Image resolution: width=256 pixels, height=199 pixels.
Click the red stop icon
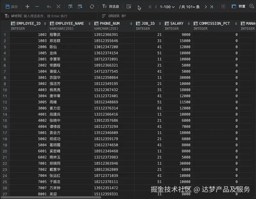[223, 6]
